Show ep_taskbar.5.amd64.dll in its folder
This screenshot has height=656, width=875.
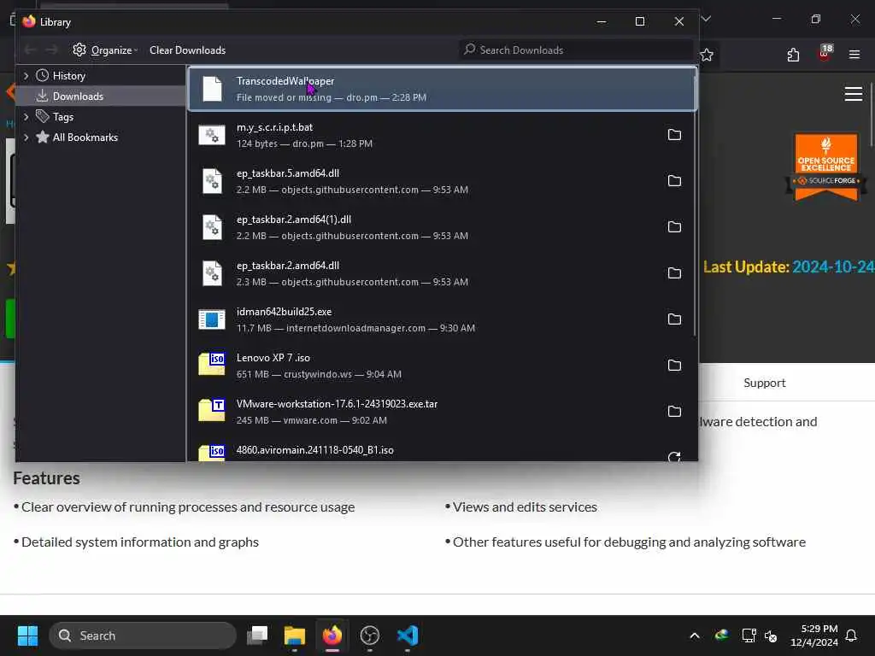tap(674, 181)
